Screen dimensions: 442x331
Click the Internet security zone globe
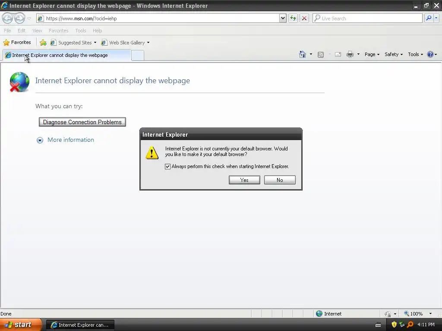(x=319, y=314)
